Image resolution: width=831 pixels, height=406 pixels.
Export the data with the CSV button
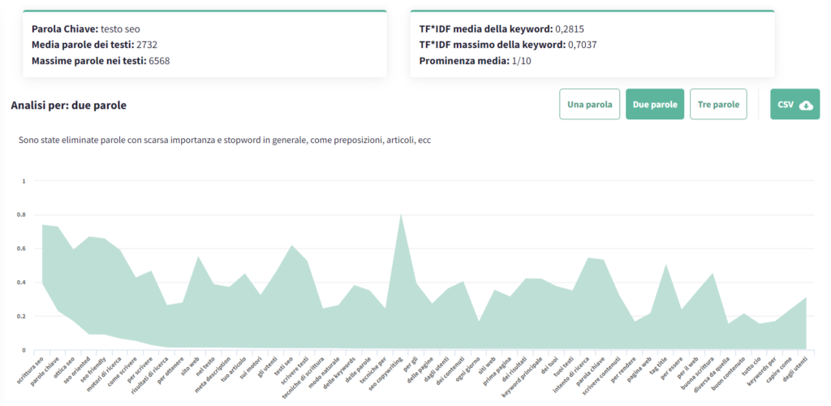[x=794, y=105]
